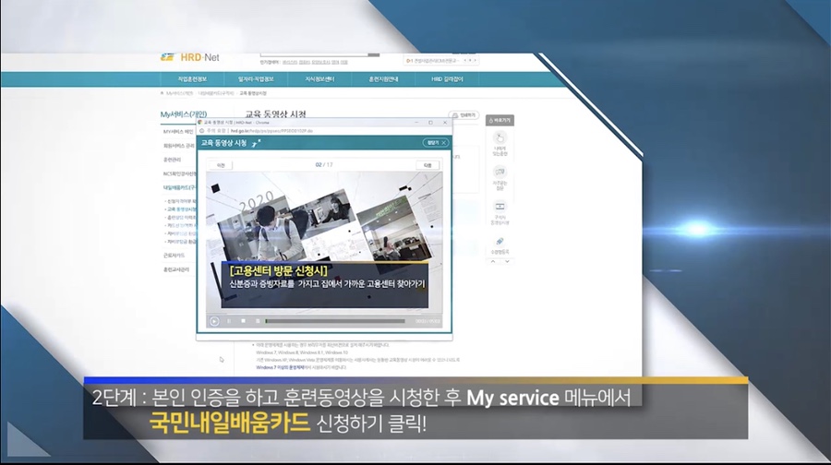Click the popup address bar URL

[x=271, y=131]
